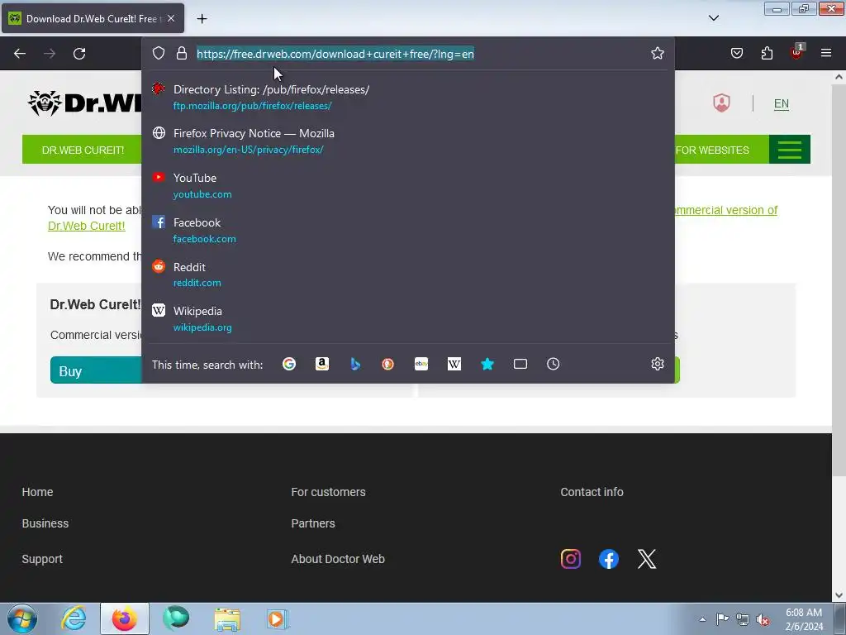Open the Contact info footer link
The width and height of the screenshot is (846, 635).
point(592,492)
